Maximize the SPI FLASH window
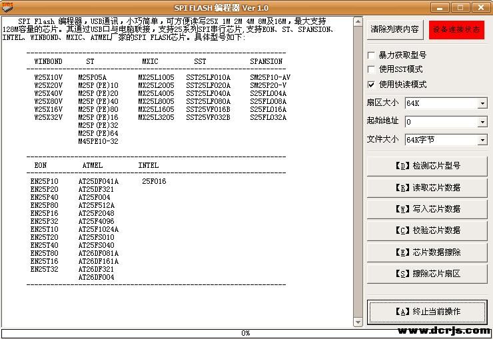493x339 pixels. coord(460,7)
